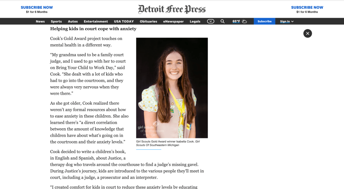Click the blue Subscribe button

(x=264, y=21)
